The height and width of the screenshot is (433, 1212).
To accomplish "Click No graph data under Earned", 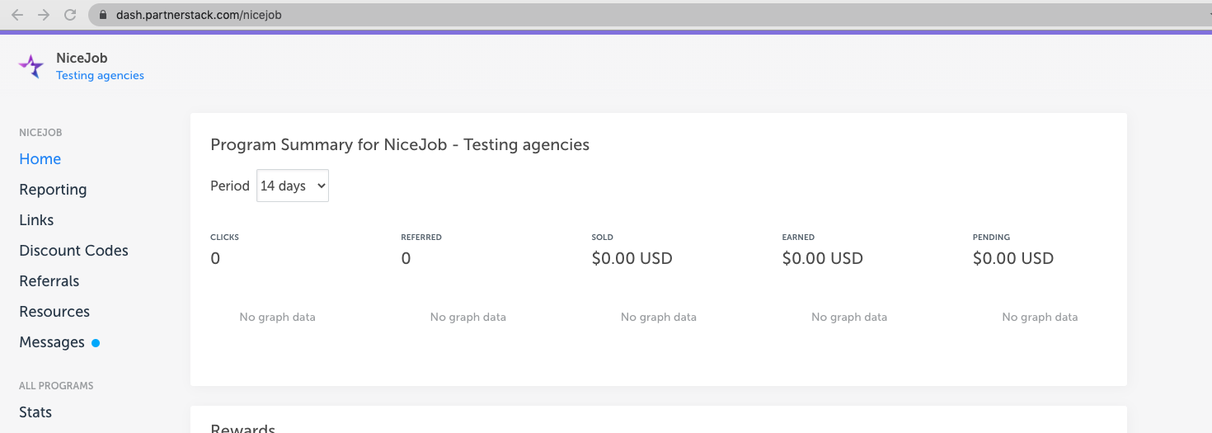I will (x=849, y=317).
